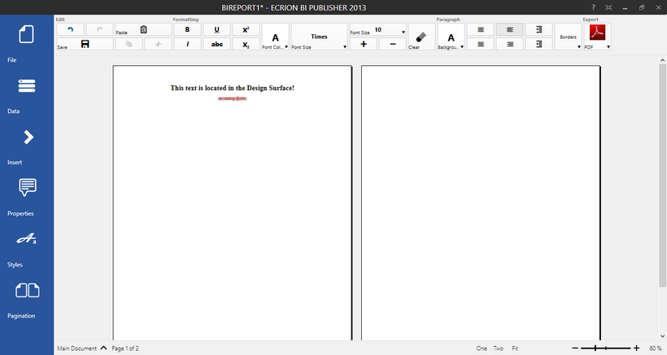
Task: Open the Insert panel in sidebar
Action: click(x=27, y=137)
